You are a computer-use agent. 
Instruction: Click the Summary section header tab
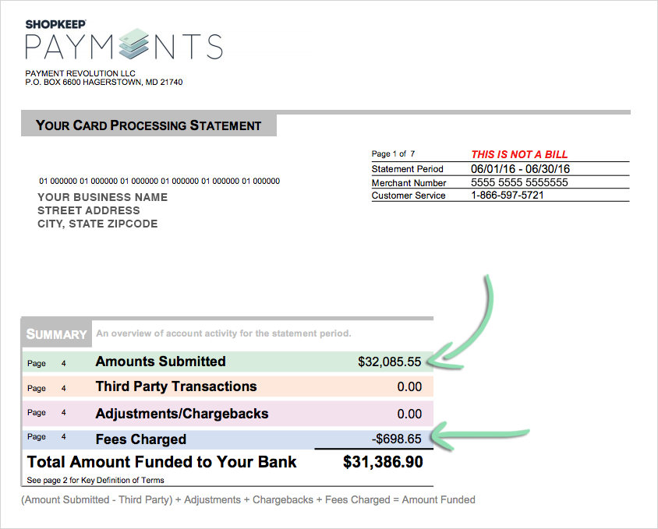pyautogui.click(x=57, y=334)
